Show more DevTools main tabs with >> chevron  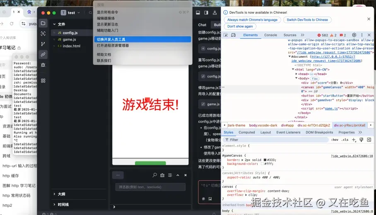point(302,35)
